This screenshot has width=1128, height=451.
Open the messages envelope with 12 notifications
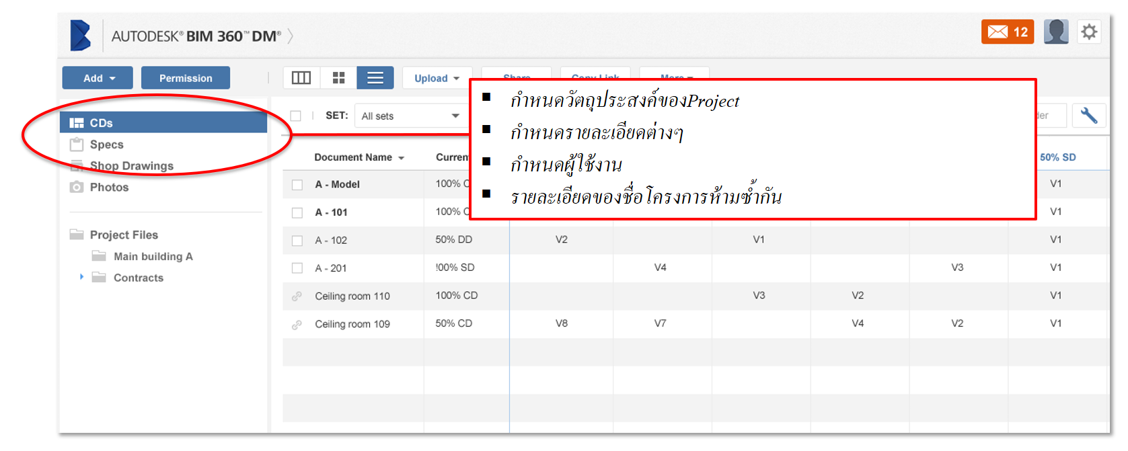point(1007,32)
